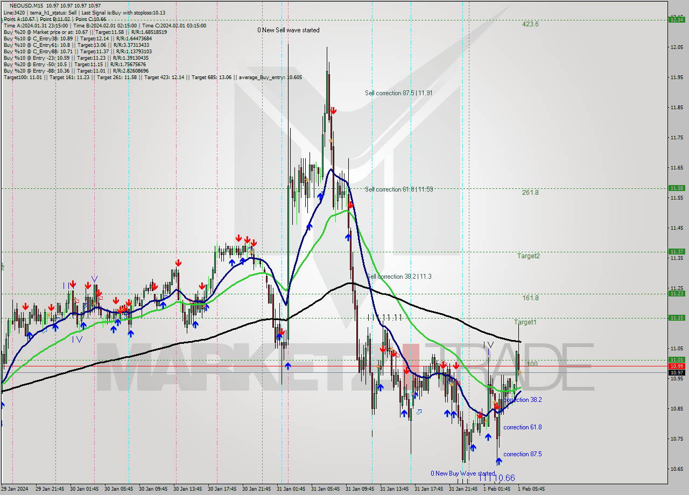Select the 'correction 87.5' blue label

[x=523, y=454]
